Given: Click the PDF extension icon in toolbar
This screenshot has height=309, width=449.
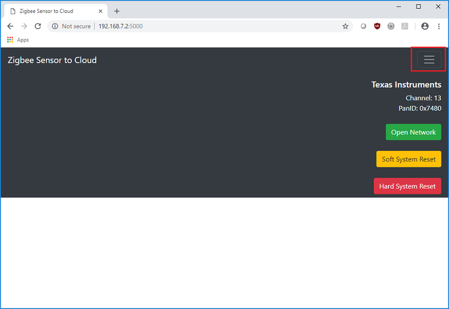Looking at the screenshot, I should 405,26.
